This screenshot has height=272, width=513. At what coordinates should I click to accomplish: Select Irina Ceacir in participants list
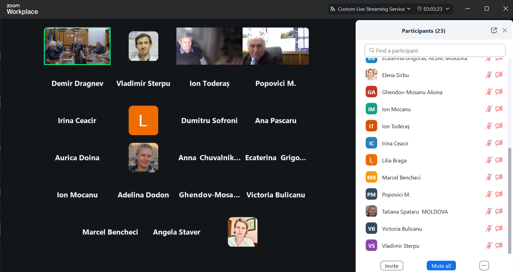(395, 143)
